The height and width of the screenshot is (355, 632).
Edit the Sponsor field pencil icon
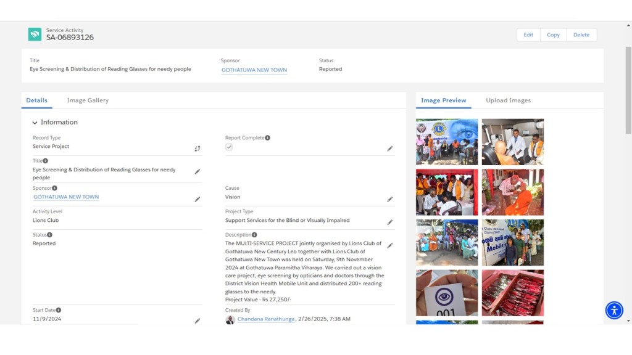197,199
